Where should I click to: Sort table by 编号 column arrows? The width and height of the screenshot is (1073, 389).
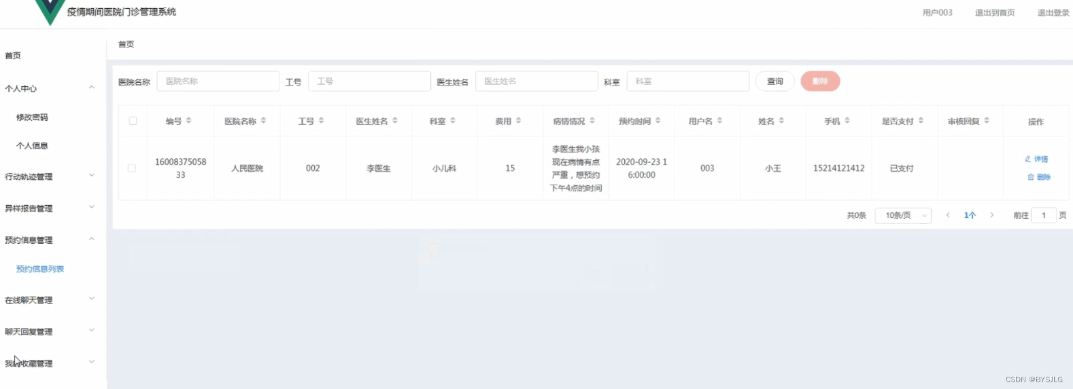coord(188,121)
